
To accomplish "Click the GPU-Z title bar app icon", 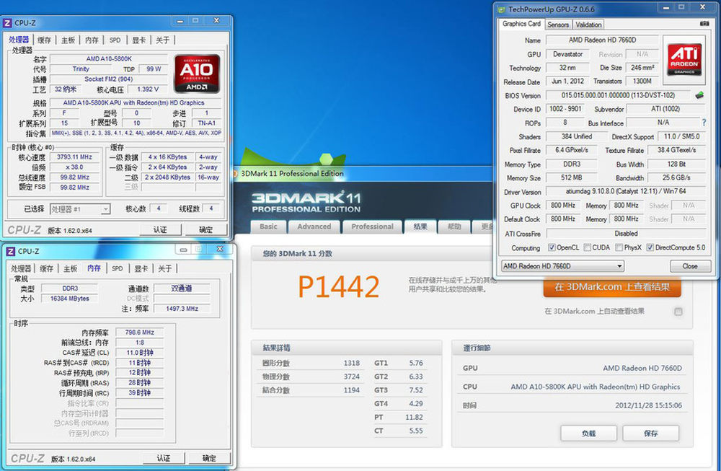I will [501, 9].
